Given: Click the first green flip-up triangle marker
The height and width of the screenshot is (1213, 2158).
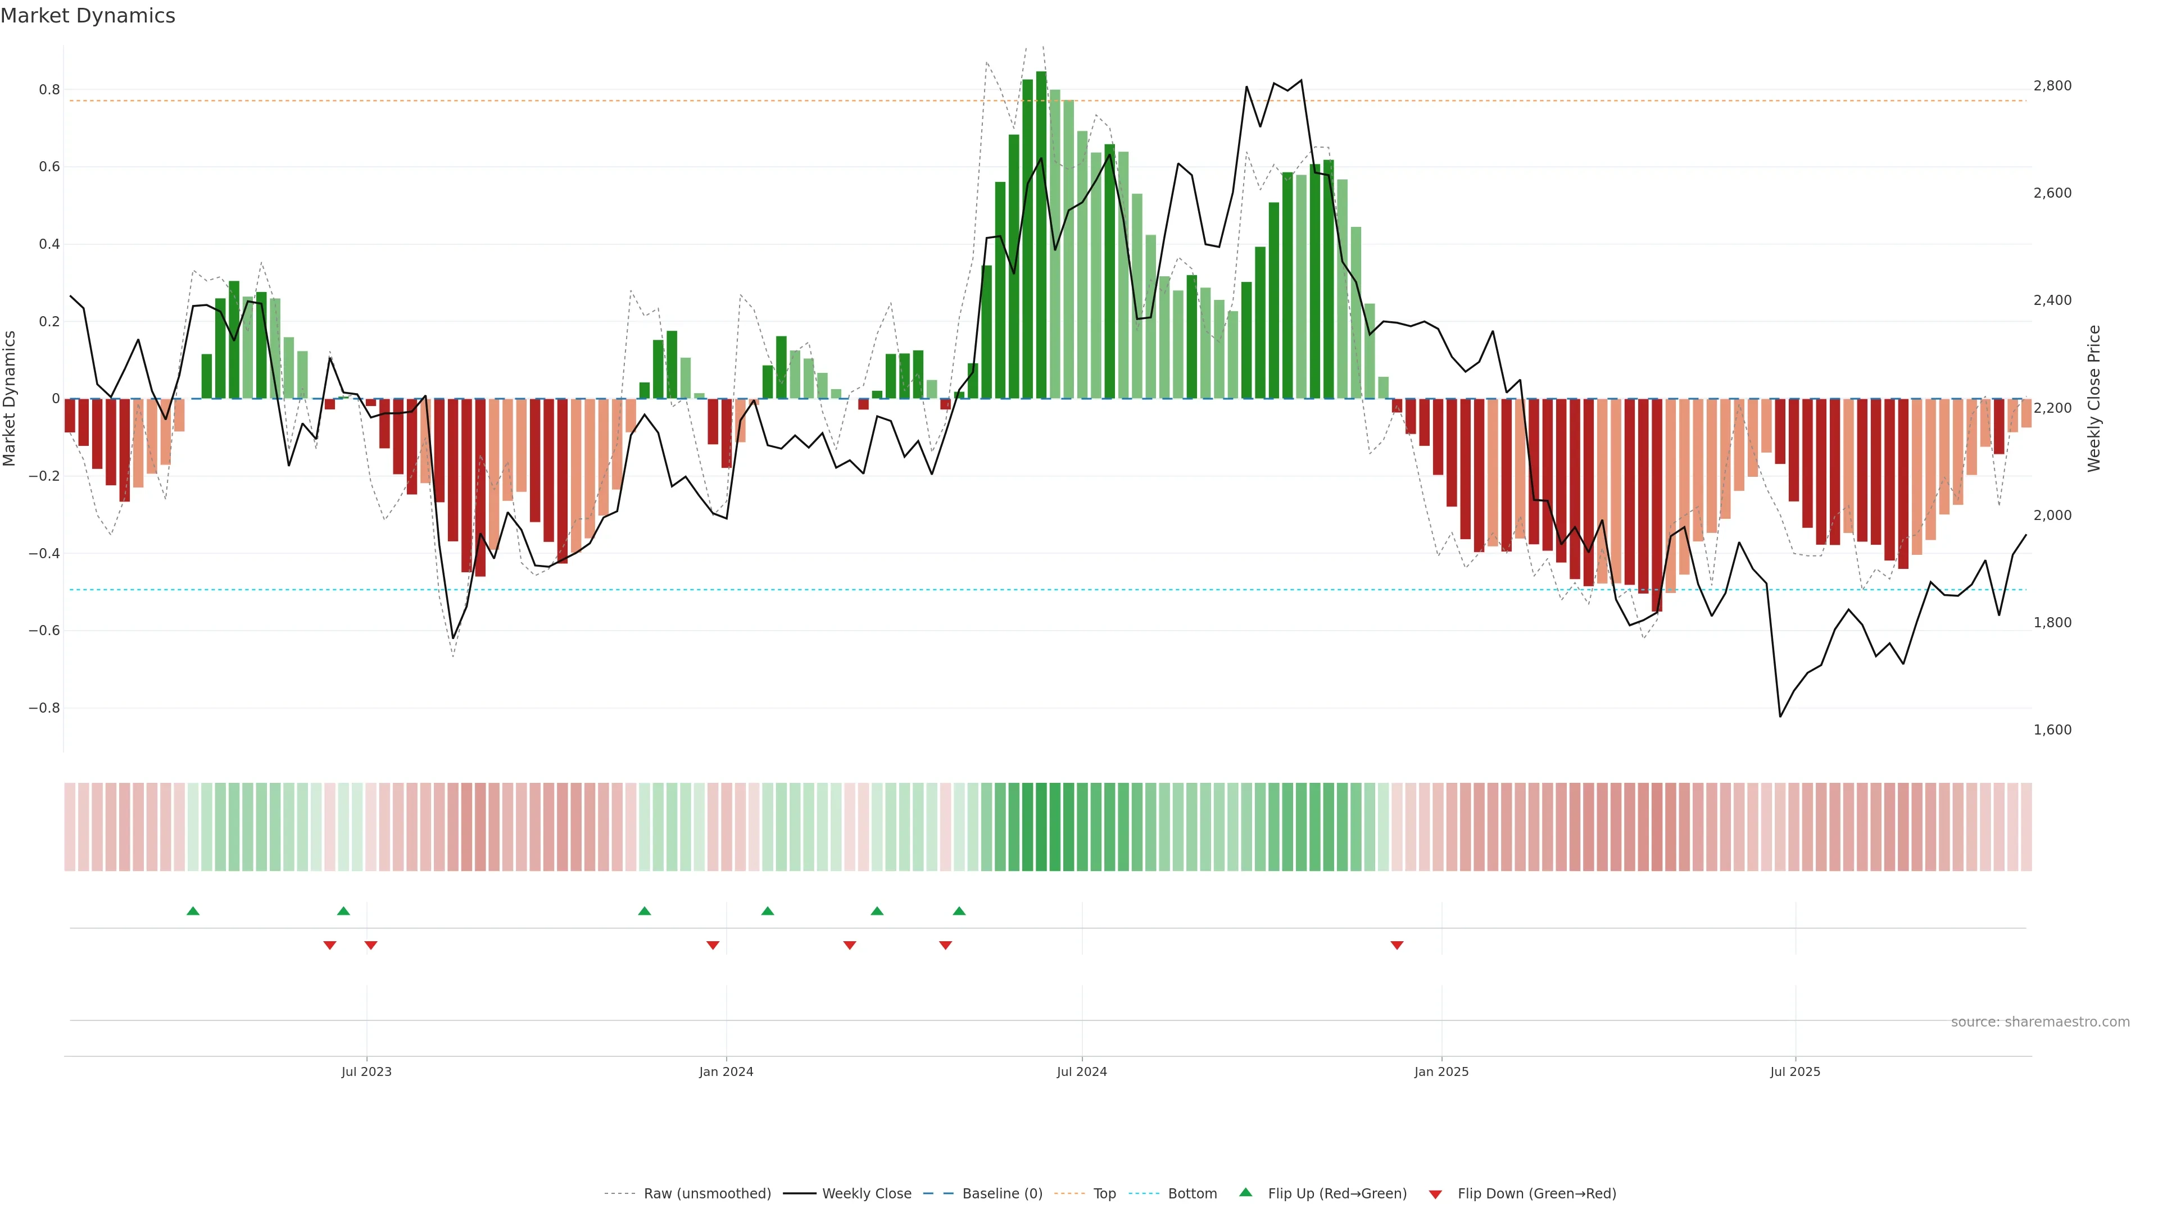Looking at the screenshot, I should 193,911.
